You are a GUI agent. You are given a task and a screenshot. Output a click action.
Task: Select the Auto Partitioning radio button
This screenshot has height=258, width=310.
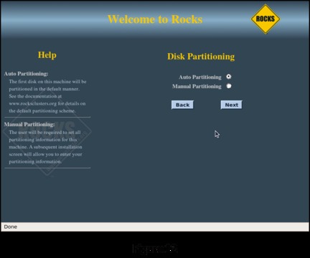pyautogui.click(x=229, y=77)
